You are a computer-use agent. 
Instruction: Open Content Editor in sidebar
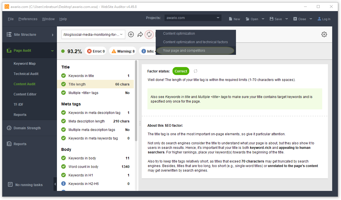coord(25,94)
